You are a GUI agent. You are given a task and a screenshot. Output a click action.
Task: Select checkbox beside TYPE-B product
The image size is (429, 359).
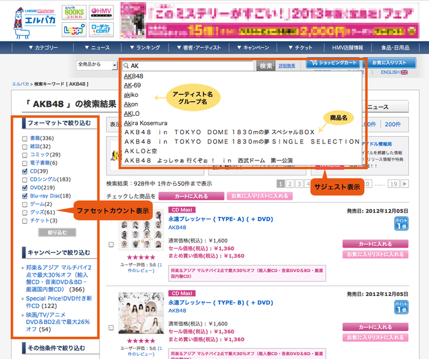(111, 328)
